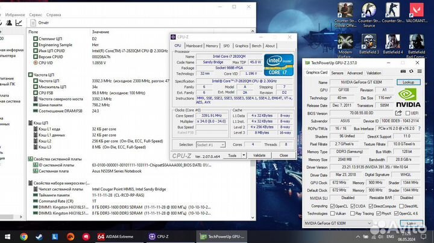Open the Graphics tab in CPU-Z
The width and height of the screenshot is (434, 243).
[x=242, y=46]
